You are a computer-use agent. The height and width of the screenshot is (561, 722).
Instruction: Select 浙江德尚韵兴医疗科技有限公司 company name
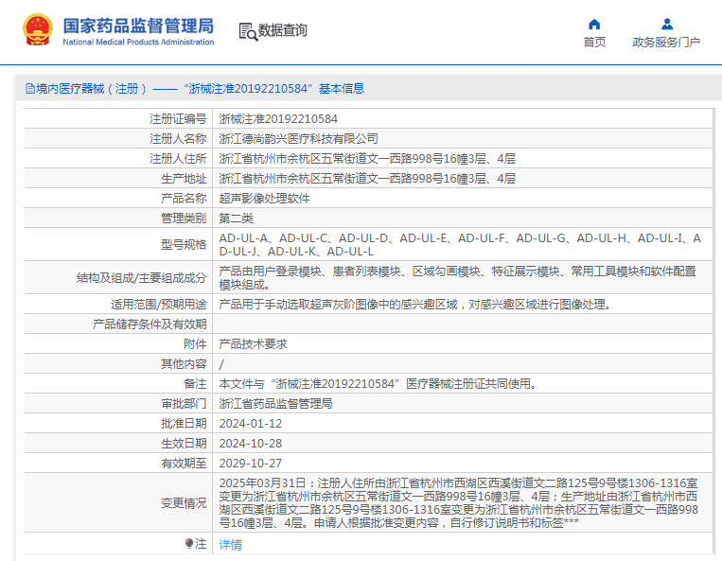[298, 139]
